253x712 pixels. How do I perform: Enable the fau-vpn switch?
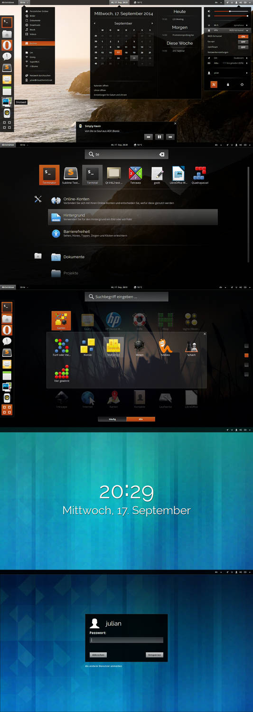[243, 42]
